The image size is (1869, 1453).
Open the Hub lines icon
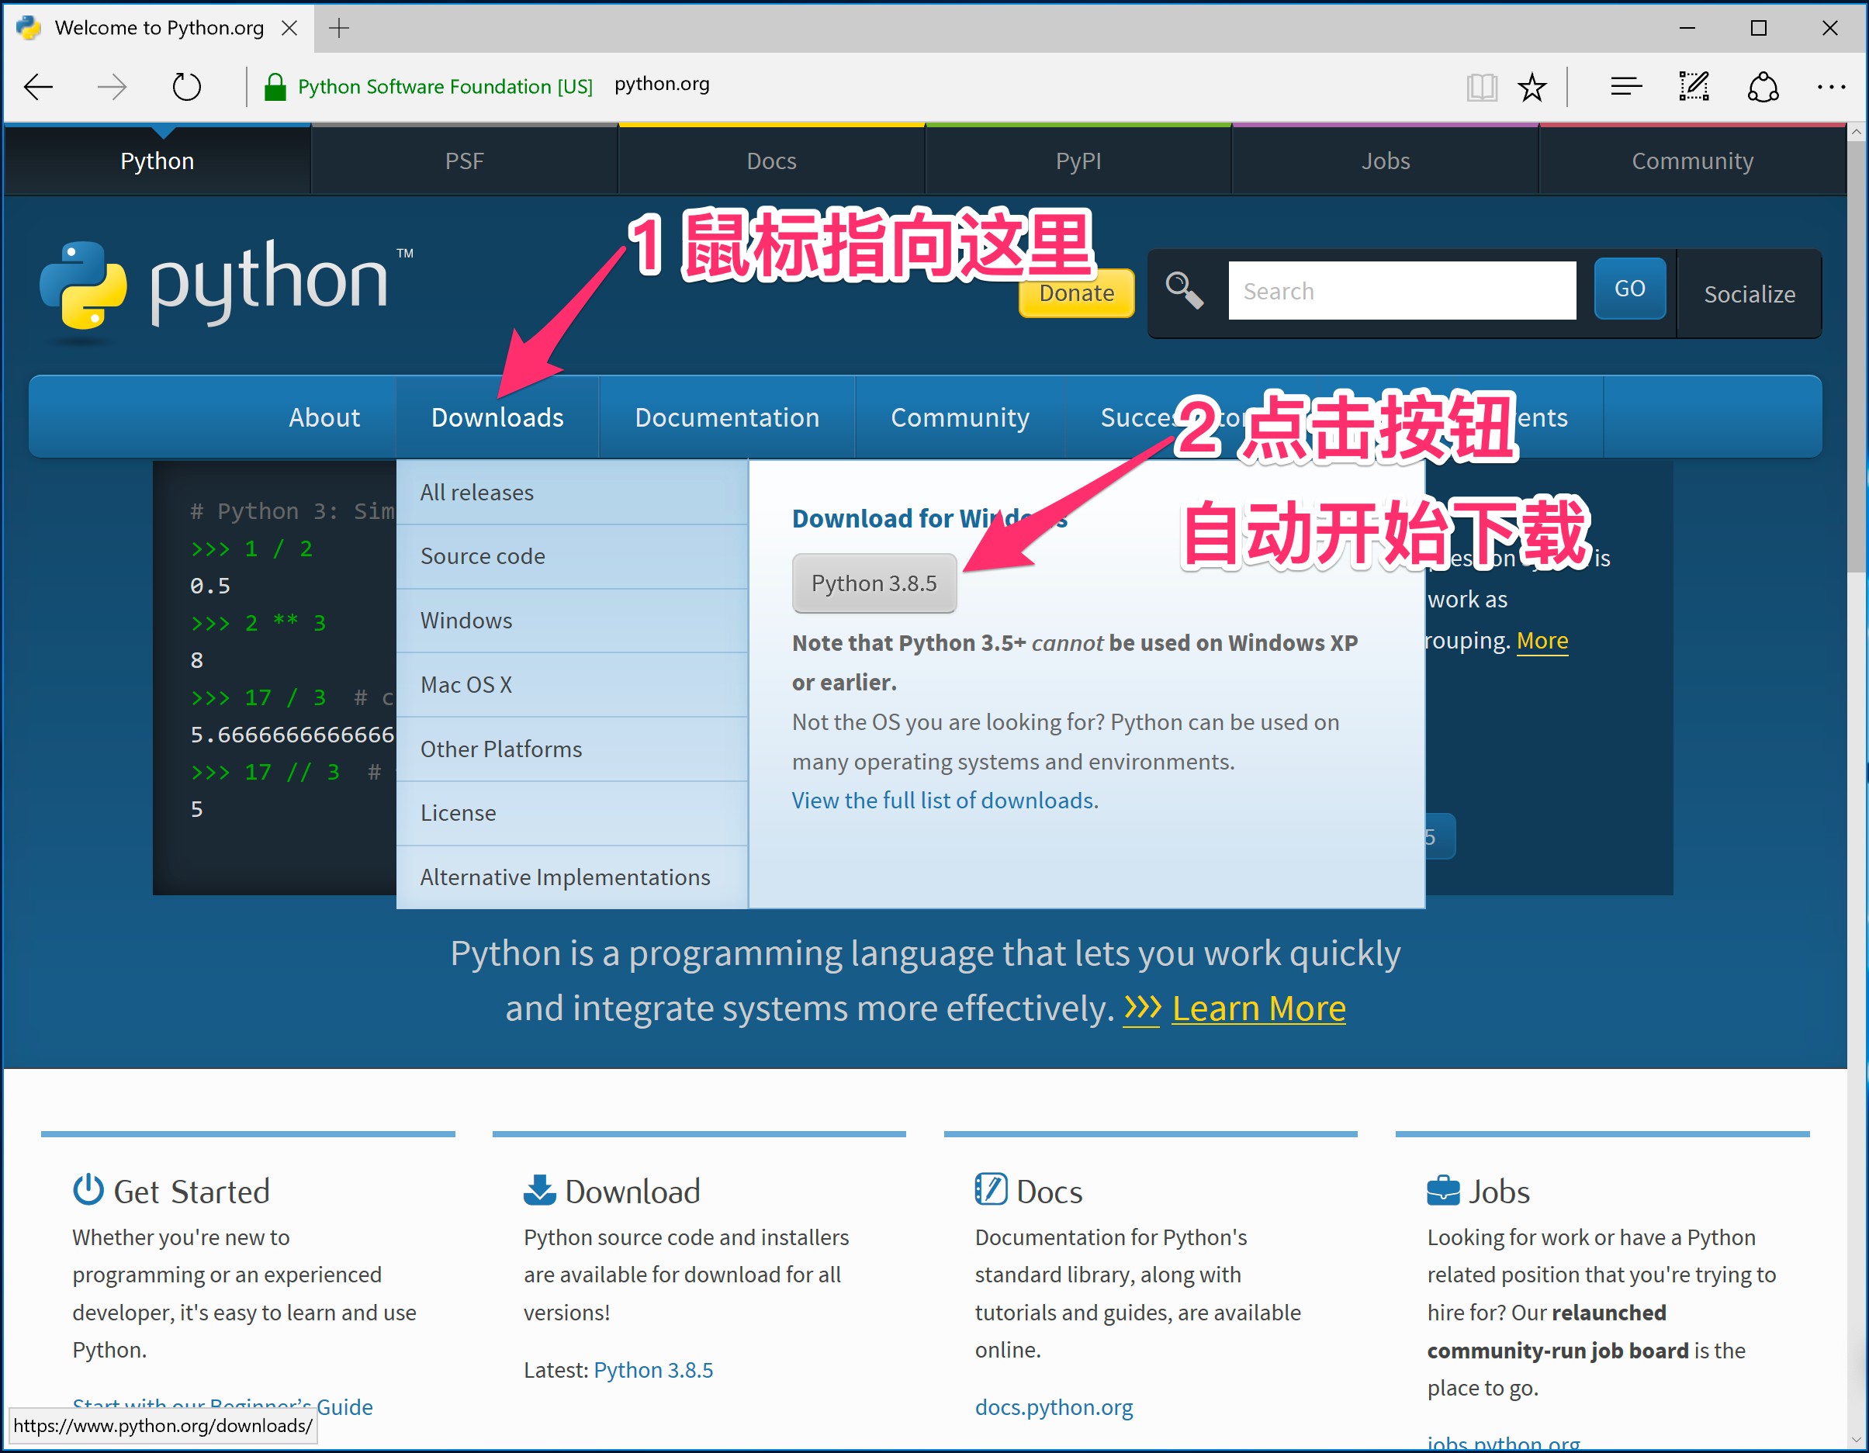[x=1625, y=86]
